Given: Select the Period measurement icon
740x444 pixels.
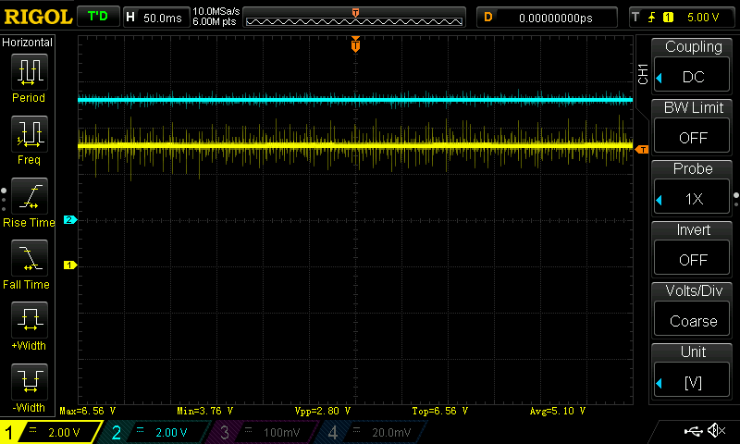Looking at the screenshot, I should click(x=29, y=72).
